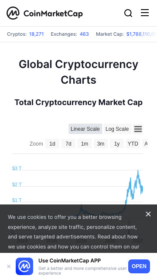Viewport: 157px width, 279px height.
Task: Select the 1y zoom range
Action: [x=117, y=143]
